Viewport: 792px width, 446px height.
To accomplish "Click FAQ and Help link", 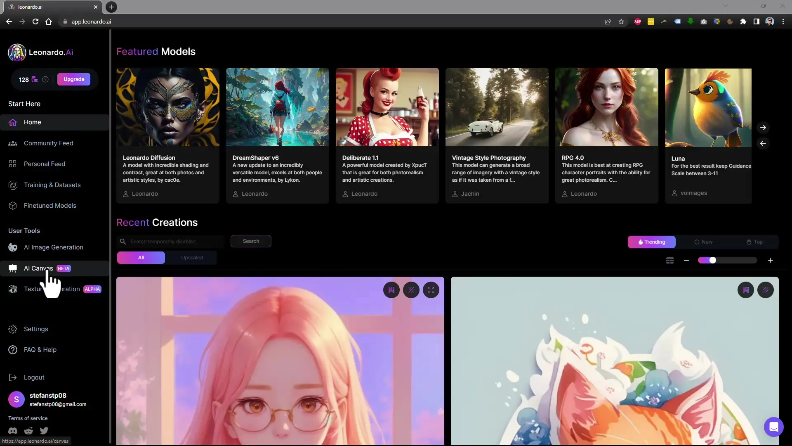I will (x=40, y=349).
